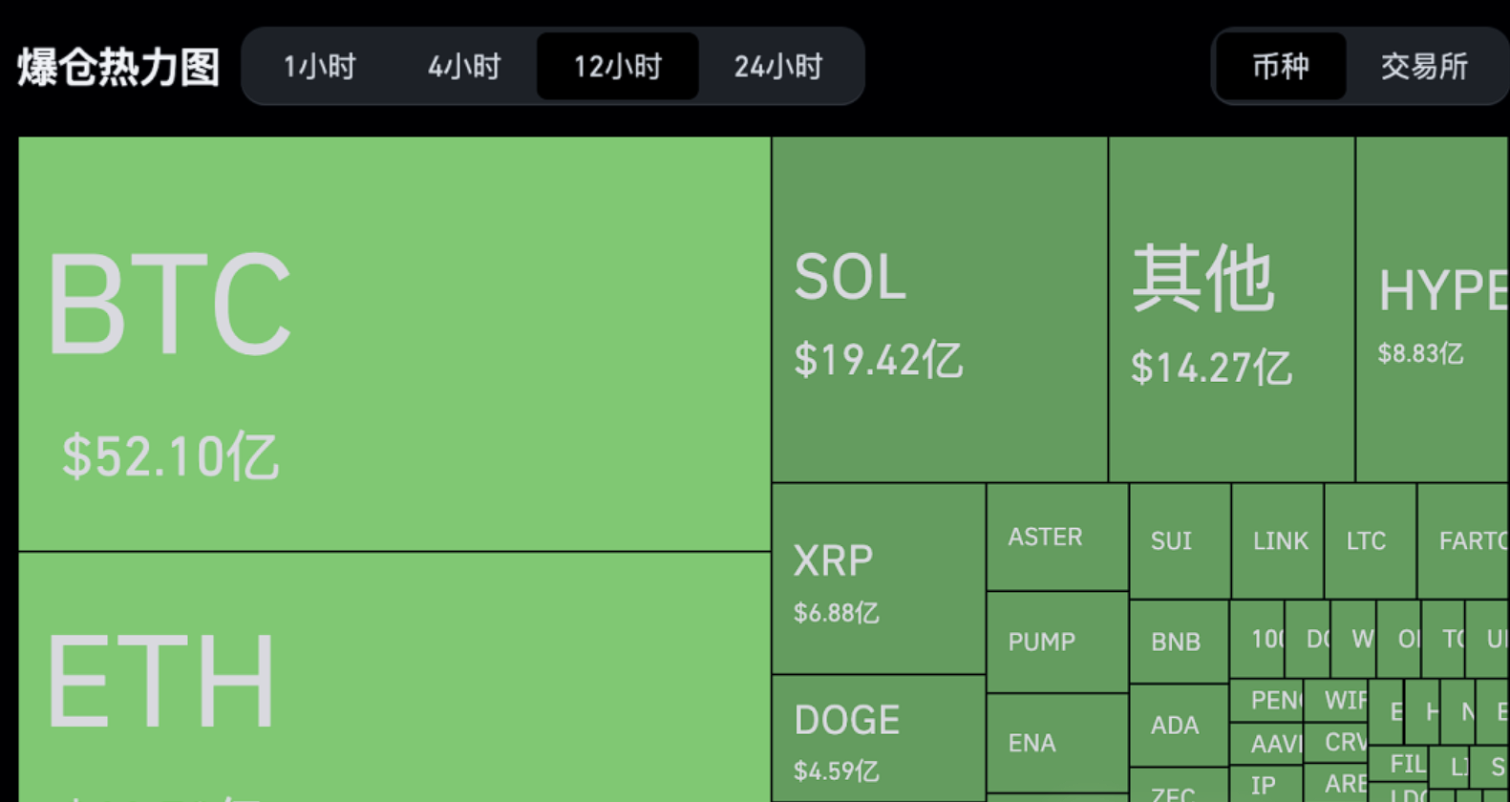Click the BNB heatmap tile
Viewport: 1510px width, 802px height.
pyautogui.click(x=1178, y=642)
